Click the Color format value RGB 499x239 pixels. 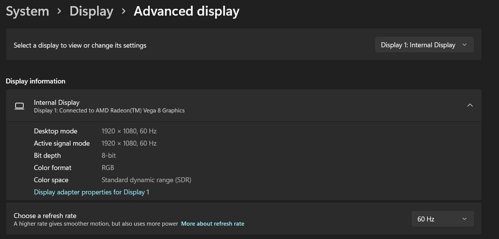coord(108,168)
